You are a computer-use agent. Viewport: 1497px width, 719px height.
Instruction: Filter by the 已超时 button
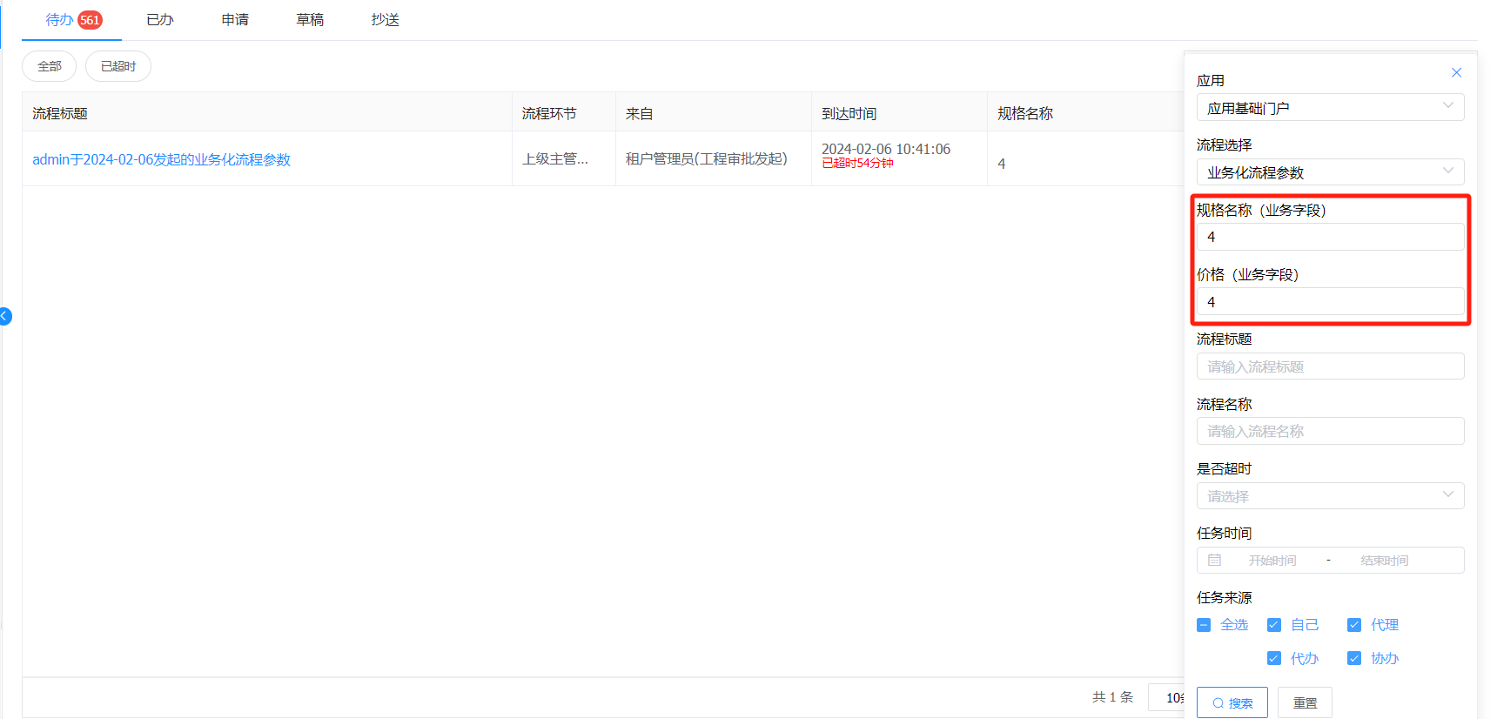coord(118,66)
